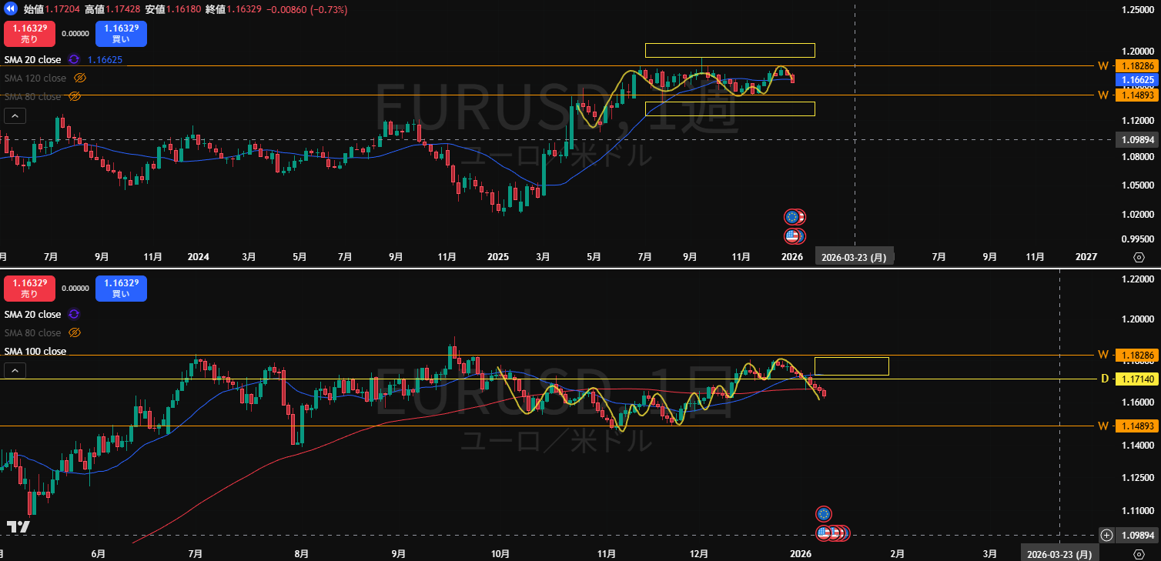Show the hidden SMA 80 indicator on daily chart
The height and width of the screenshot is (561, 1161).
pos(74,332)
